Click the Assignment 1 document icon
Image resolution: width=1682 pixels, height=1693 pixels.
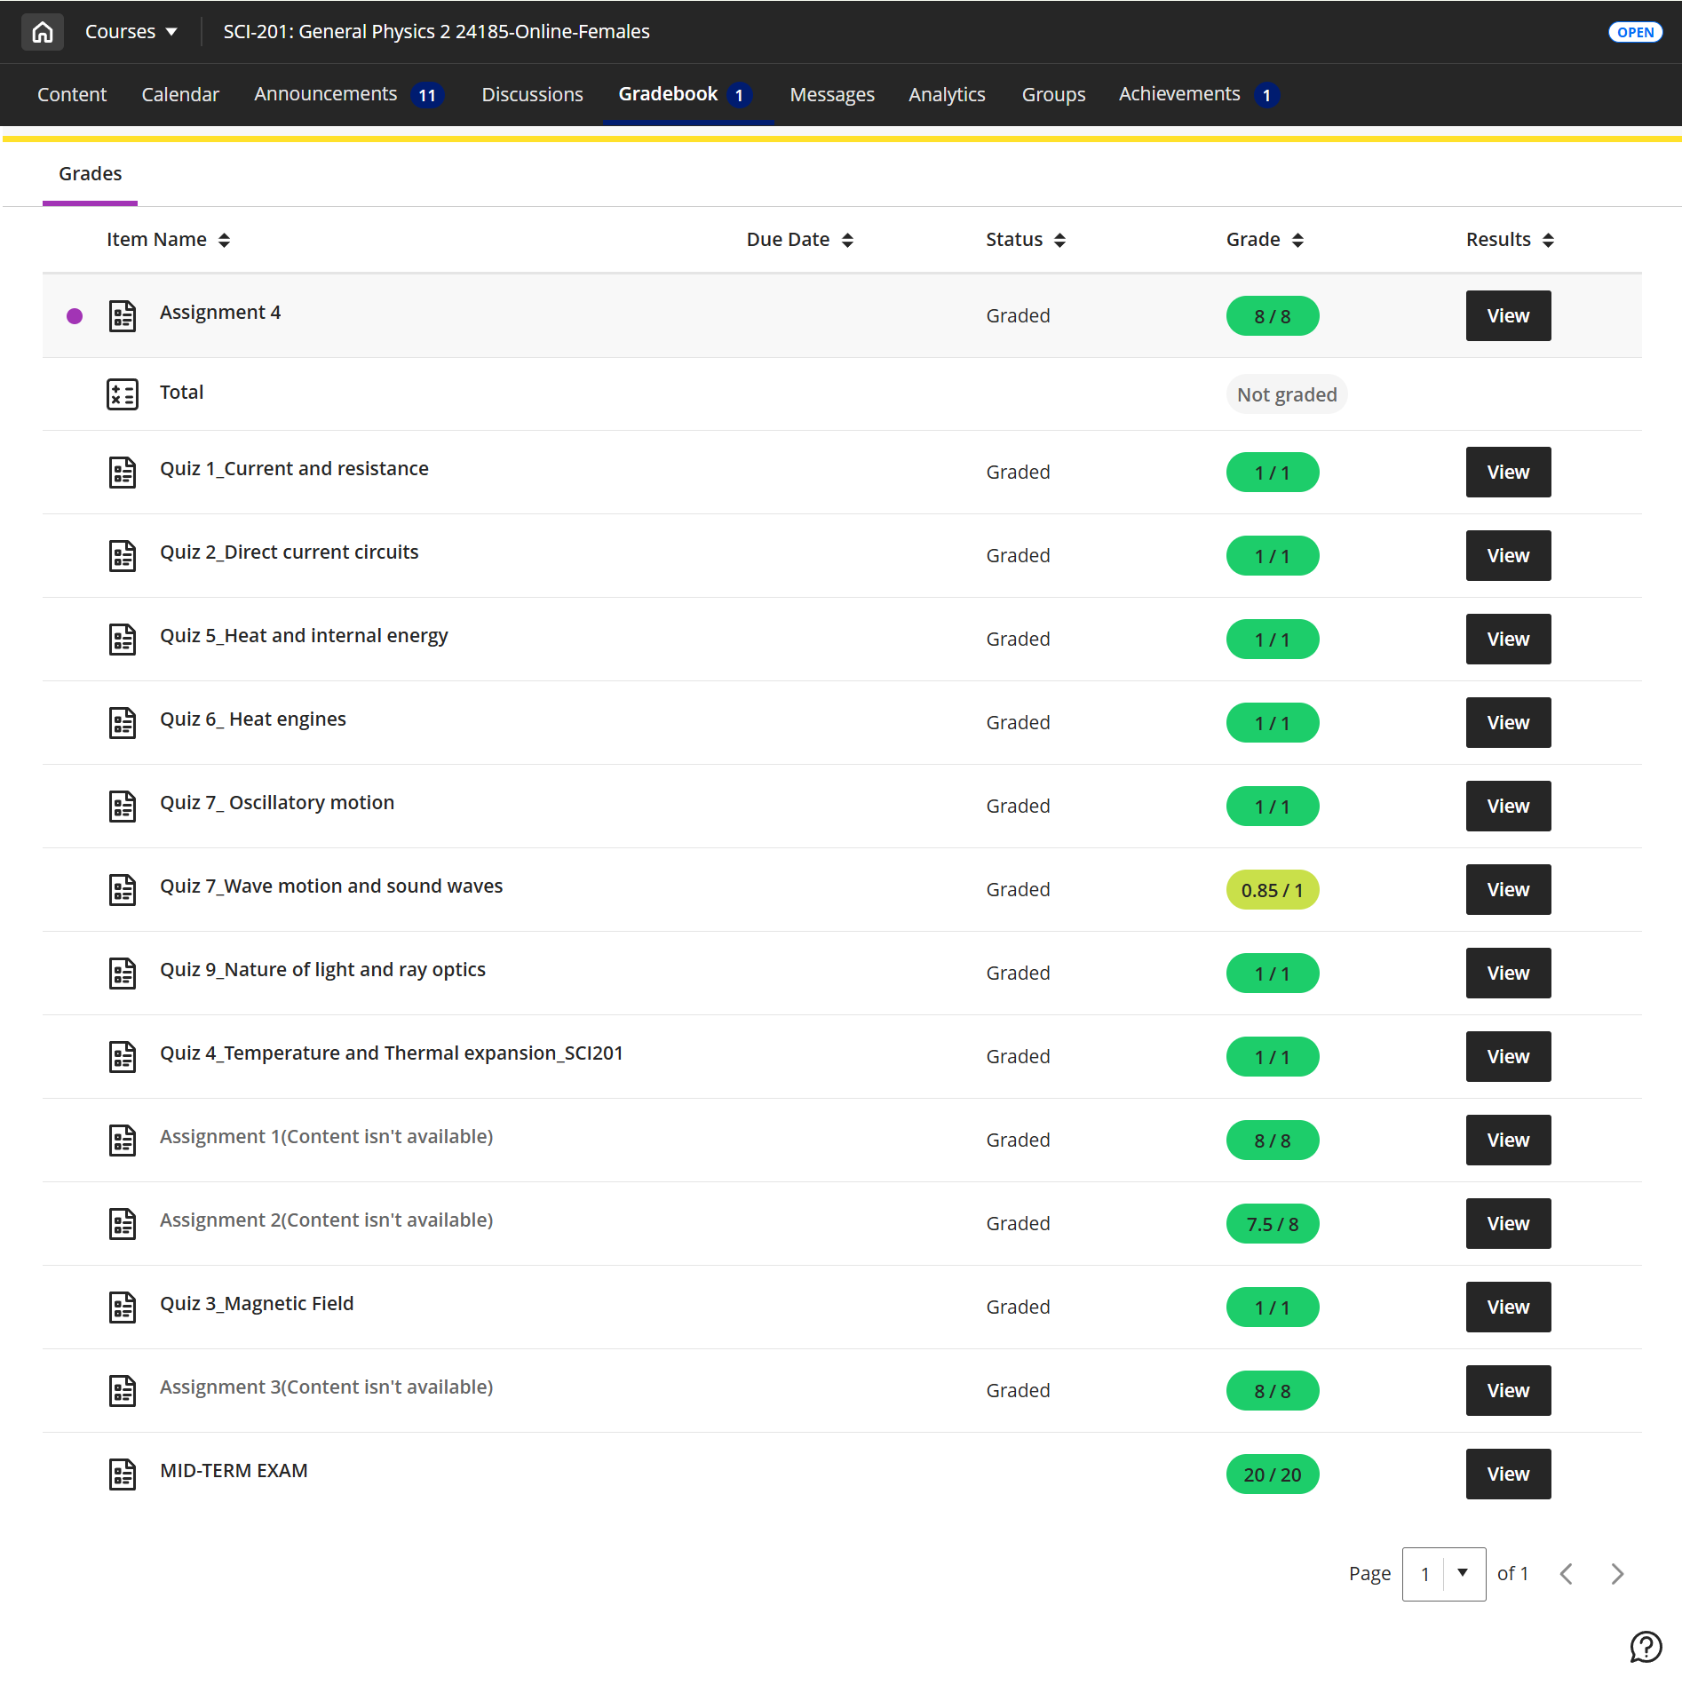tap(123, 1141)
